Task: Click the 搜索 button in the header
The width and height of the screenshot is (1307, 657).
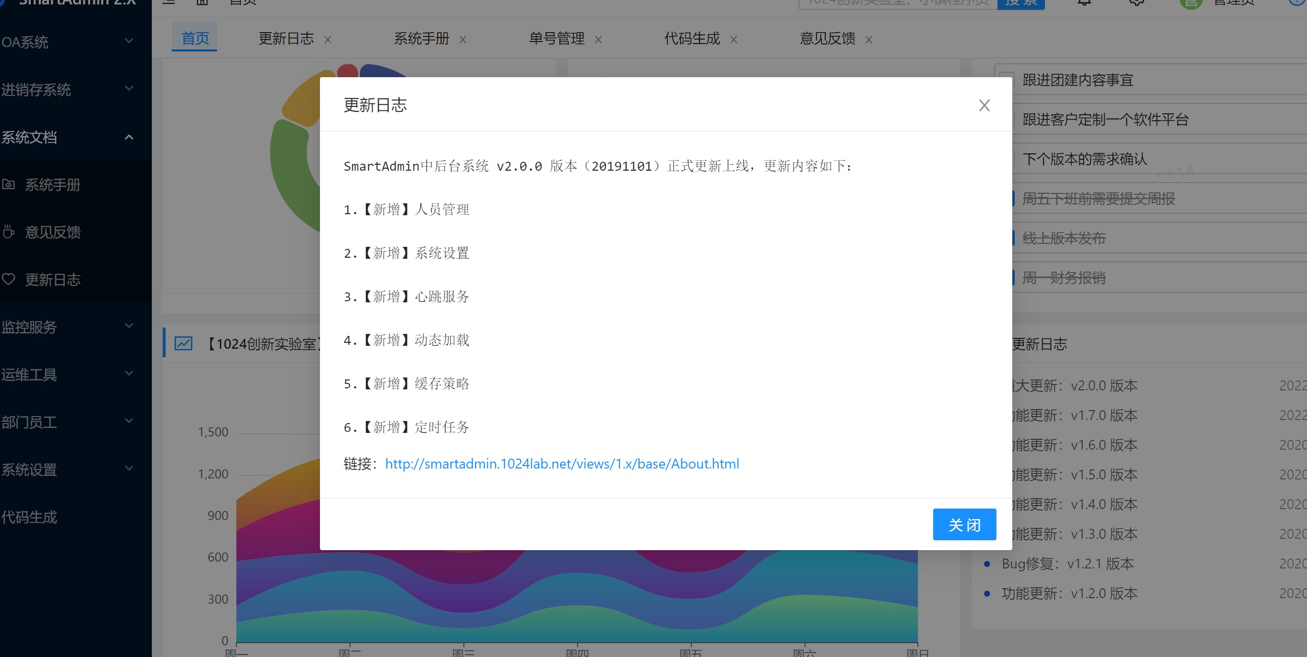Action: click(x=1020, y=3)
